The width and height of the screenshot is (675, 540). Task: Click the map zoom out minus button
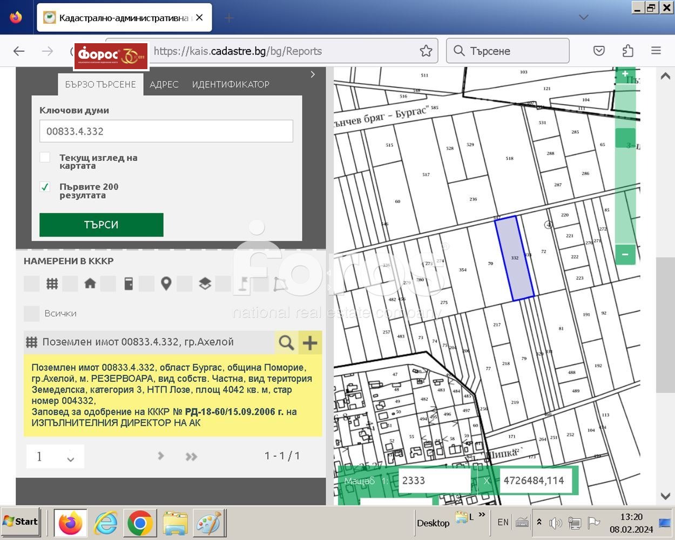tap(625, 254)
